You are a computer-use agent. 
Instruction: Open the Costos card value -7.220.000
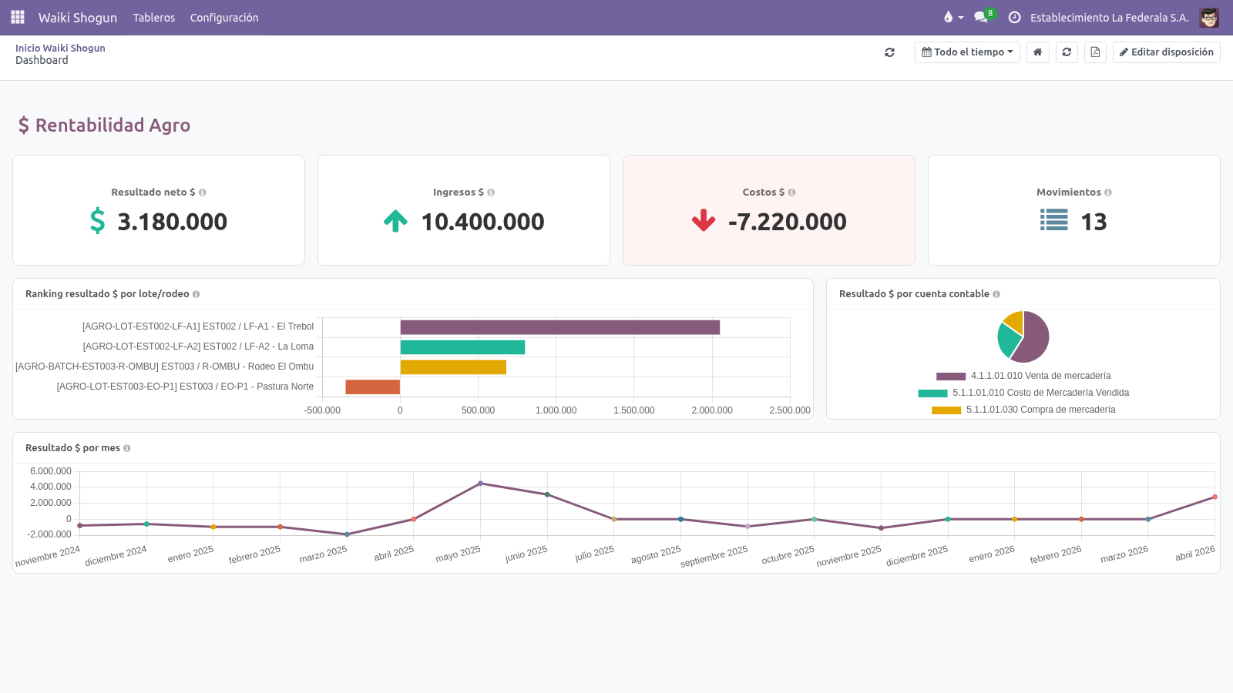point(787,222)
